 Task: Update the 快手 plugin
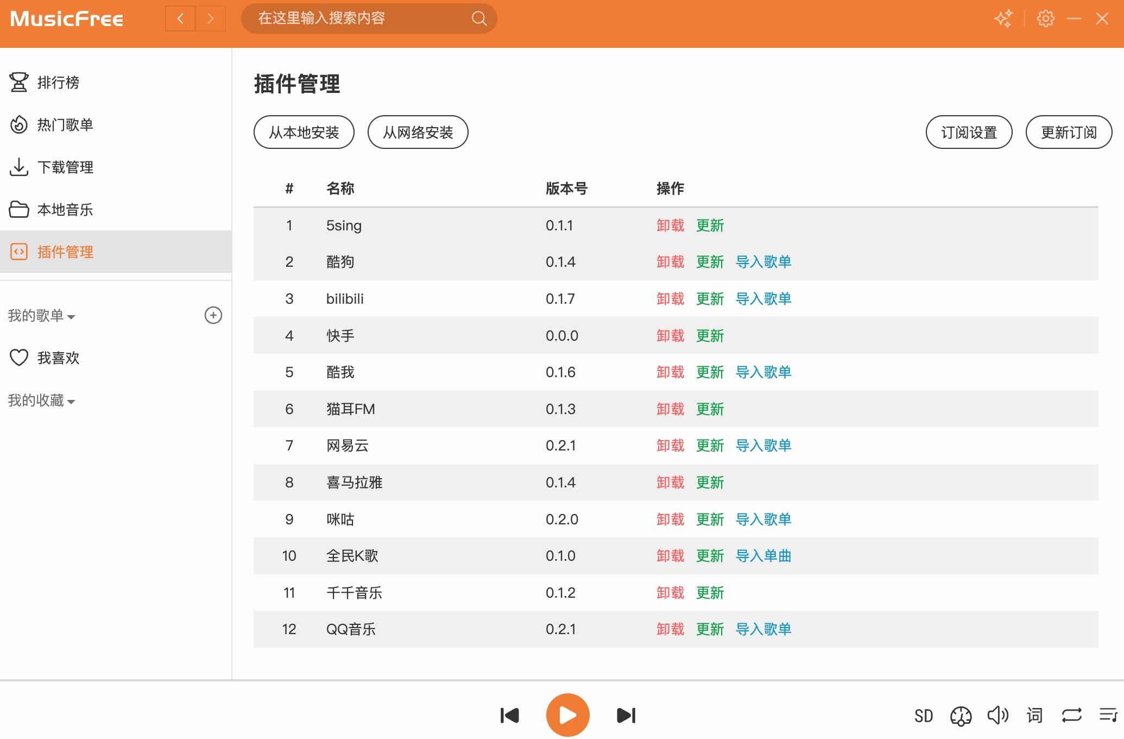(x=710, y=336)
